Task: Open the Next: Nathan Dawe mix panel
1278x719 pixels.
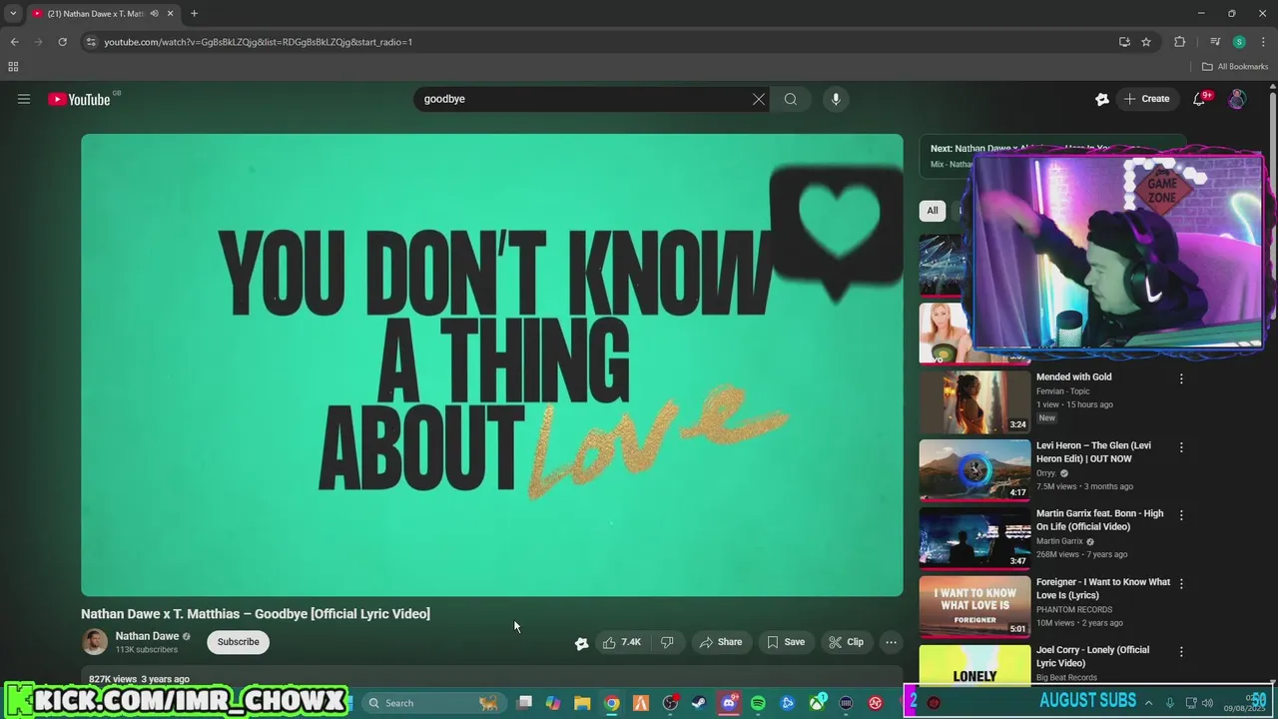Action: (1053, 156)
